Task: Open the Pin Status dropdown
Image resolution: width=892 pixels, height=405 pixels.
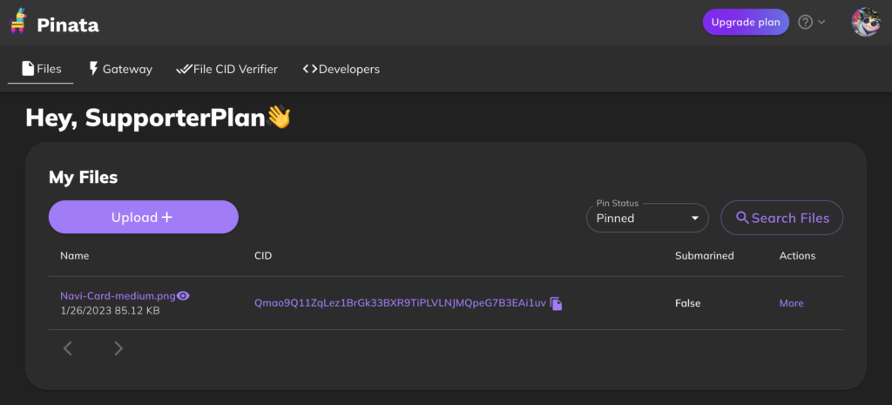Action: click(647, 218)
